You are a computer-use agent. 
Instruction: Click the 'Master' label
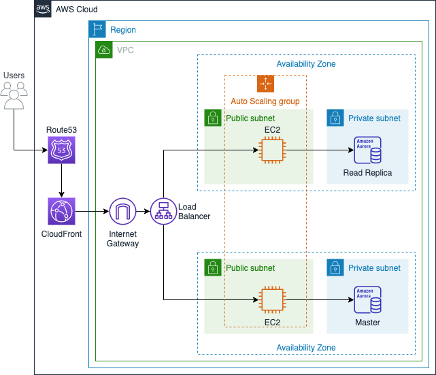367,323
